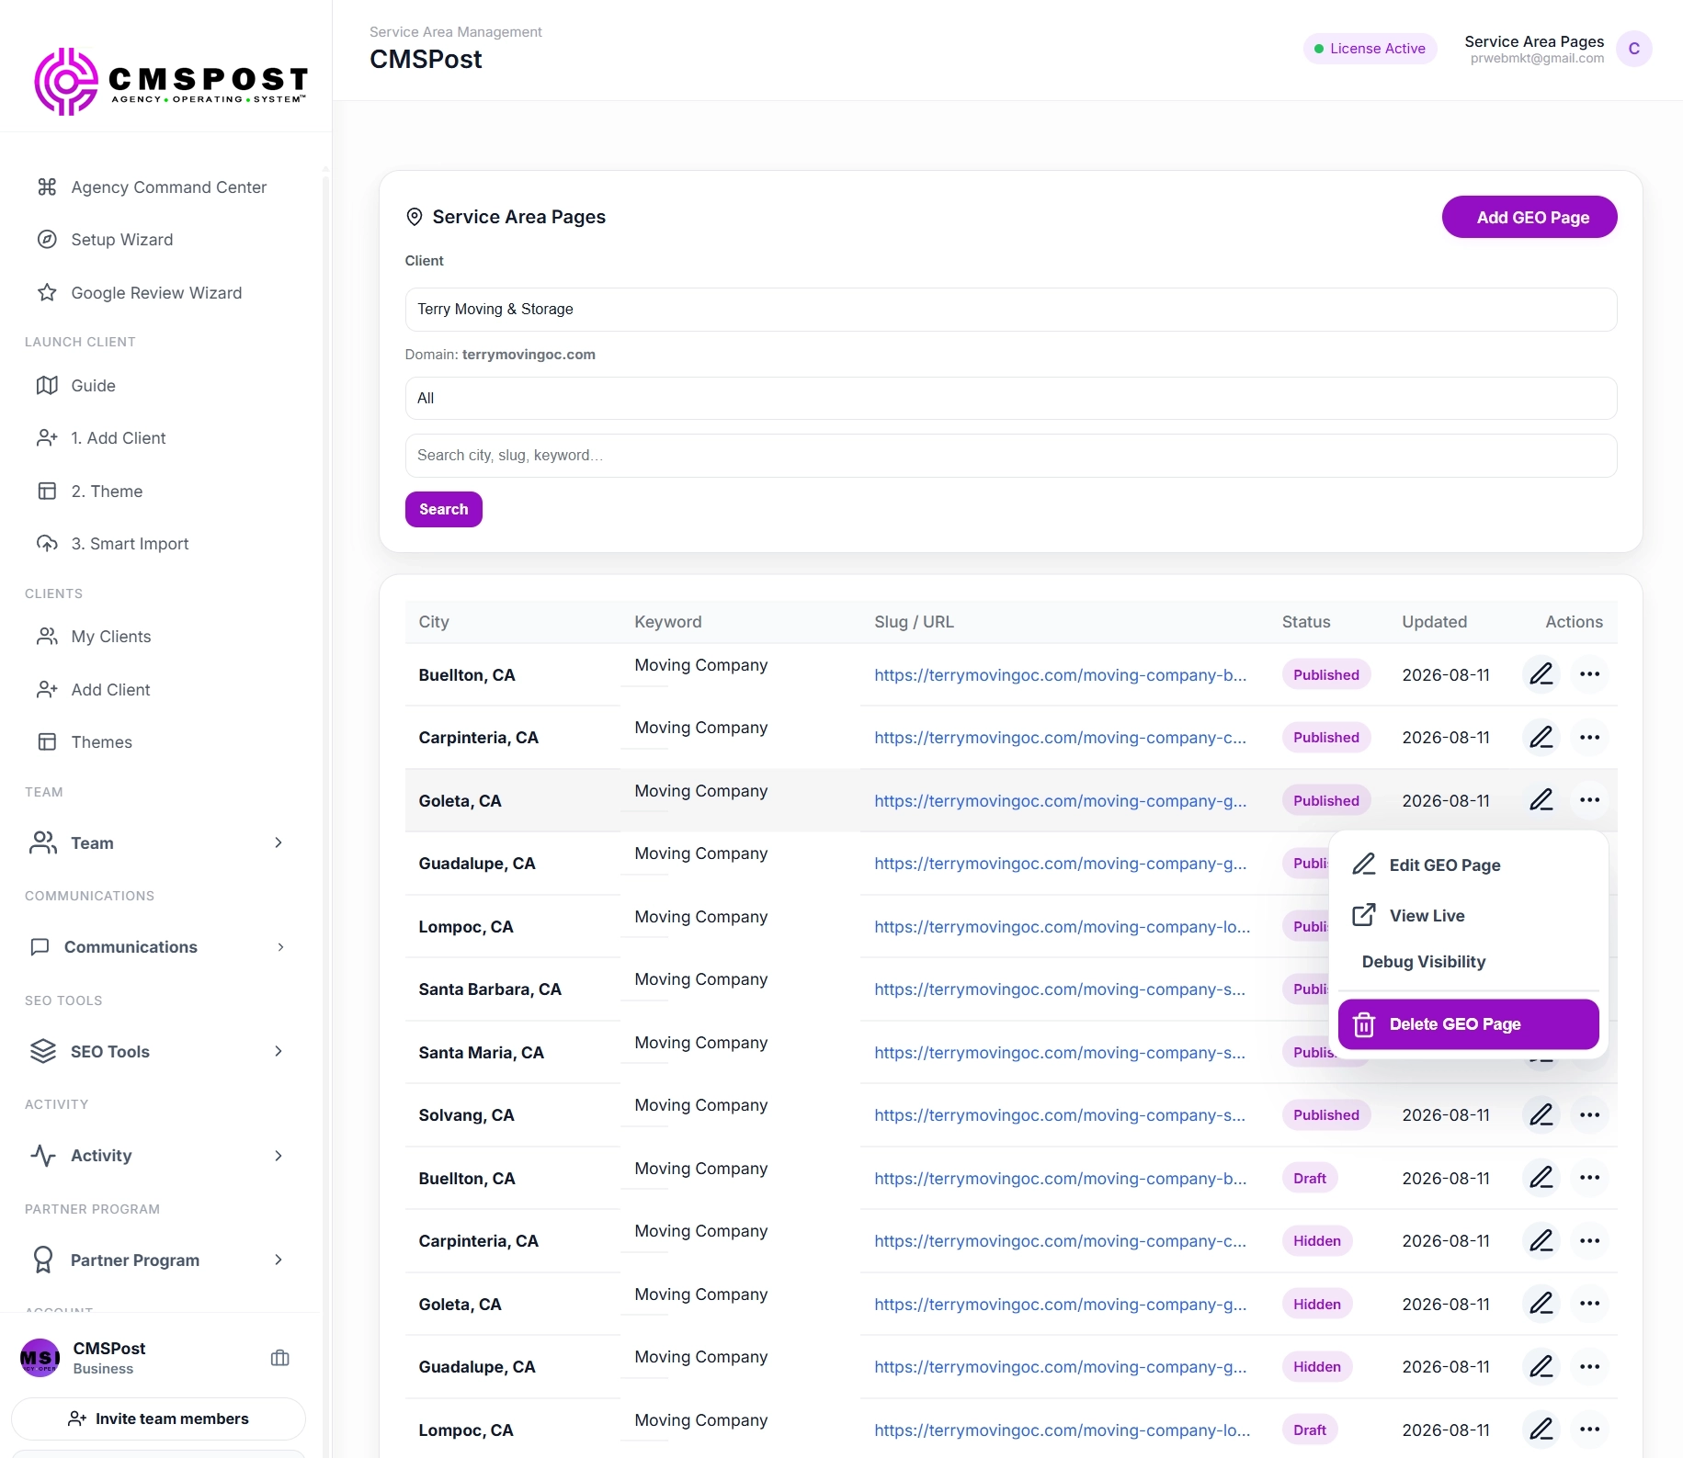Choose View Live from the menu

(x=1468, y=916)
